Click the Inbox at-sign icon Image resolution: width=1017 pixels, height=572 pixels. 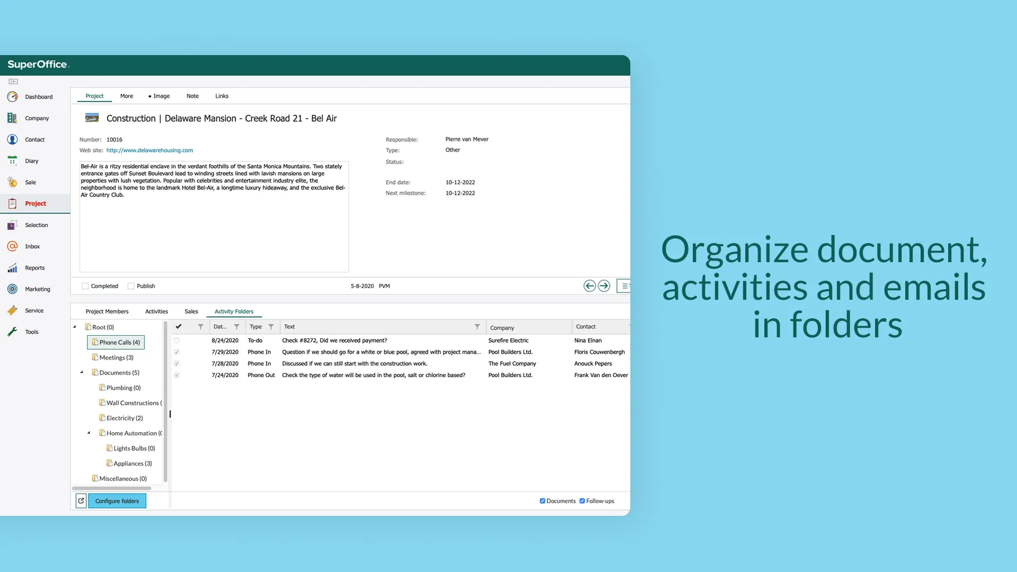pyautogui.click(x=12, y=246)
